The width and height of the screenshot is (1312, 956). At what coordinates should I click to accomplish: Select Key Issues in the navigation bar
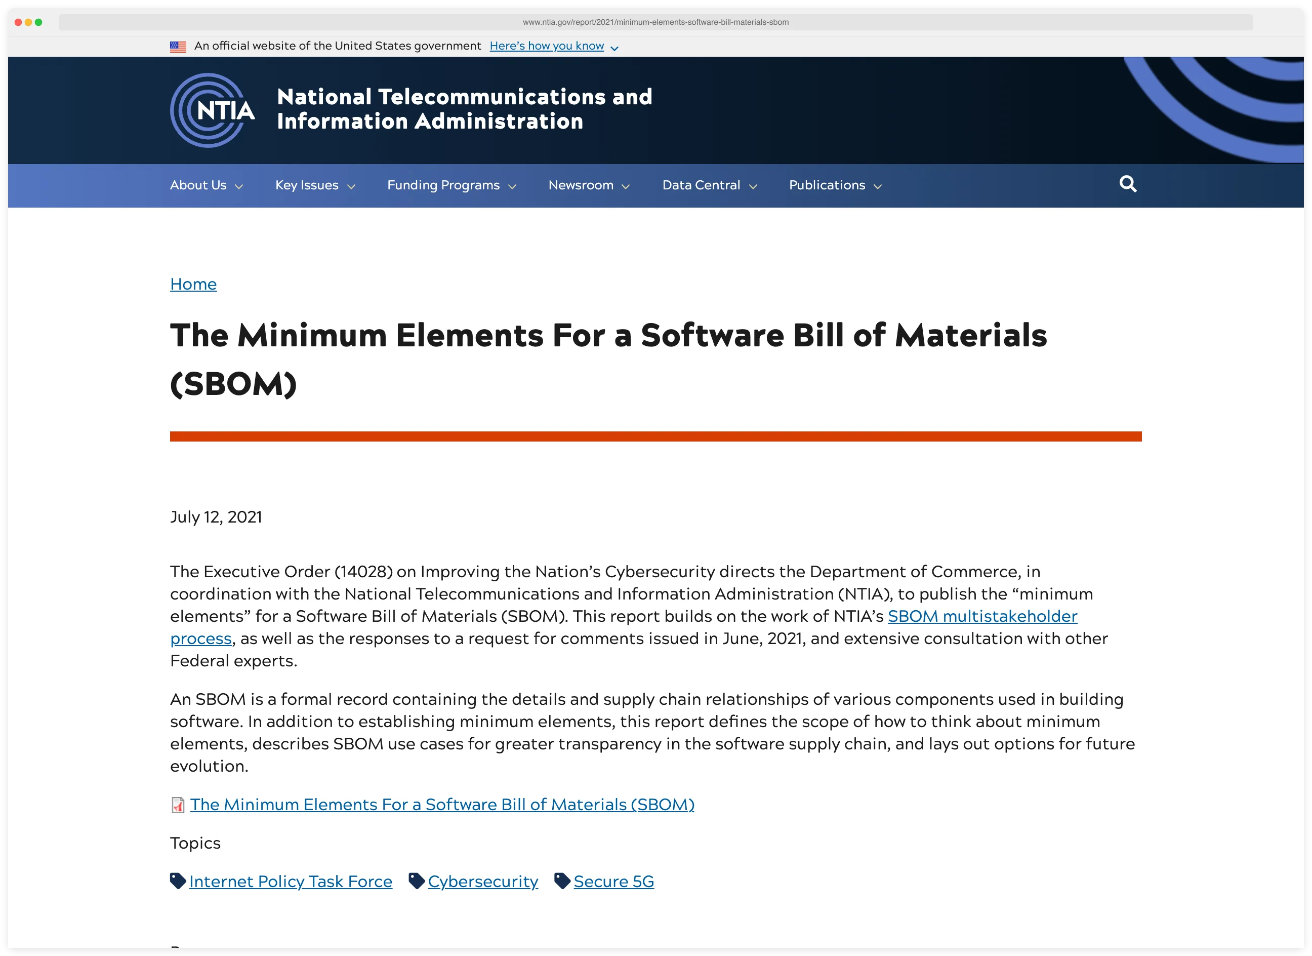pyautogui.click(x=307, y=185)
